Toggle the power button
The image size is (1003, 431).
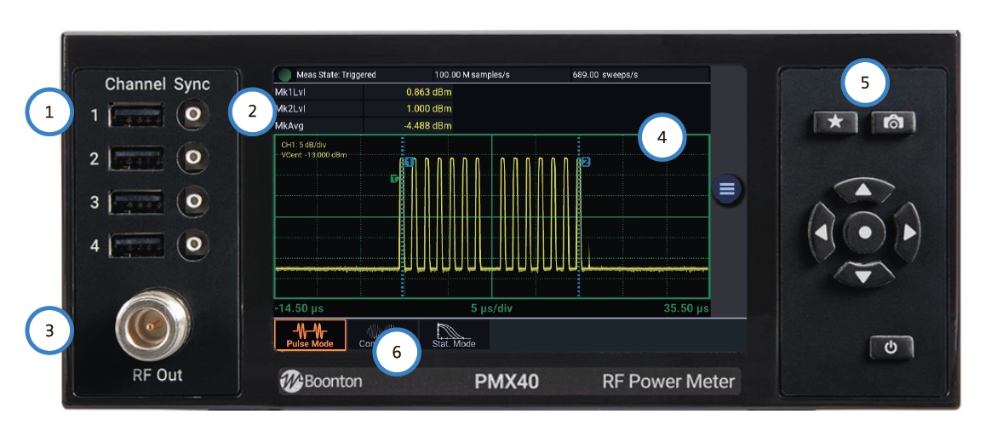(891, 348)
